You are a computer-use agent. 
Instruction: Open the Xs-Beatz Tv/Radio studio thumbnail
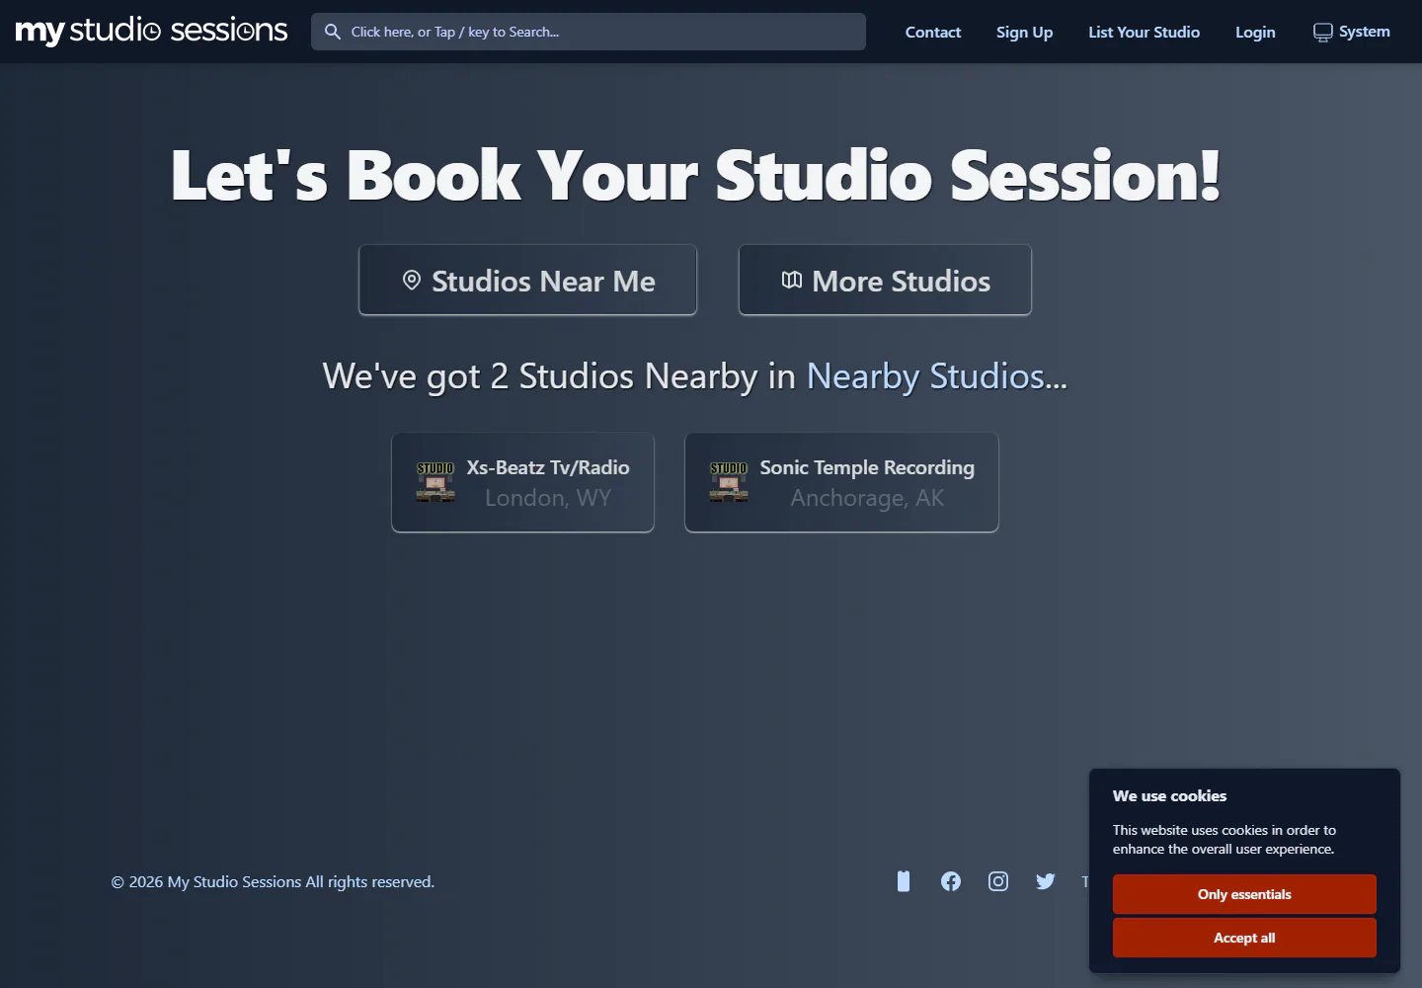(x=435, y=482)
